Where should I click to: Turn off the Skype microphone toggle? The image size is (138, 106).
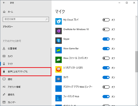pos(106,39)
